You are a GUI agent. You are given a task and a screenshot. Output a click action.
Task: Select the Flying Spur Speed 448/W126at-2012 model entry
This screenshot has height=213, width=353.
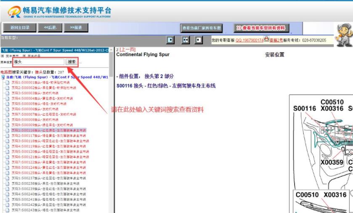pyautogui.click(x=55, y=50)
